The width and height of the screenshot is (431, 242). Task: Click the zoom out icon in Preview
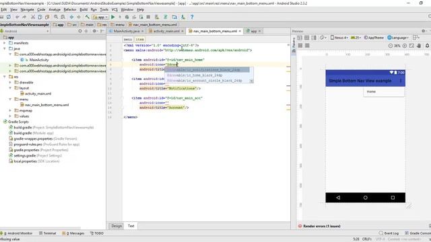coord(391,46)
